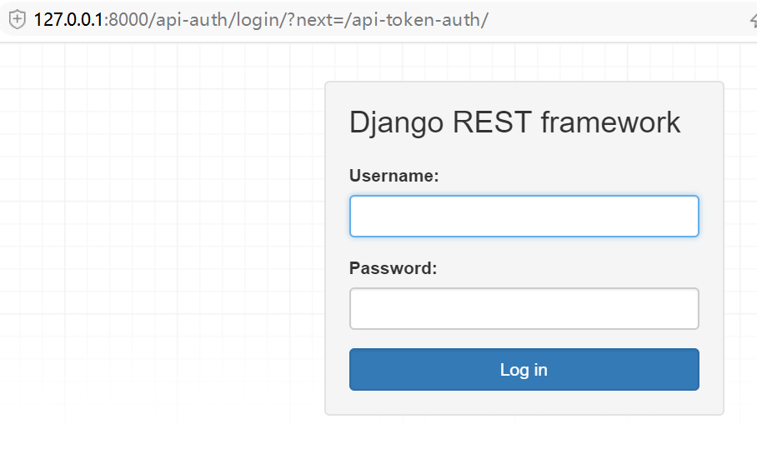The image size is (757, 449).
Task: Focus the Password input field
Action: coord(524,309)
